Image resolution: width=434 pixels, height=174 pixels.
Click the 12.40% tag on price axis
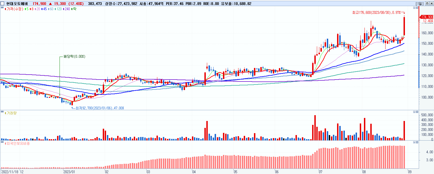428,21
